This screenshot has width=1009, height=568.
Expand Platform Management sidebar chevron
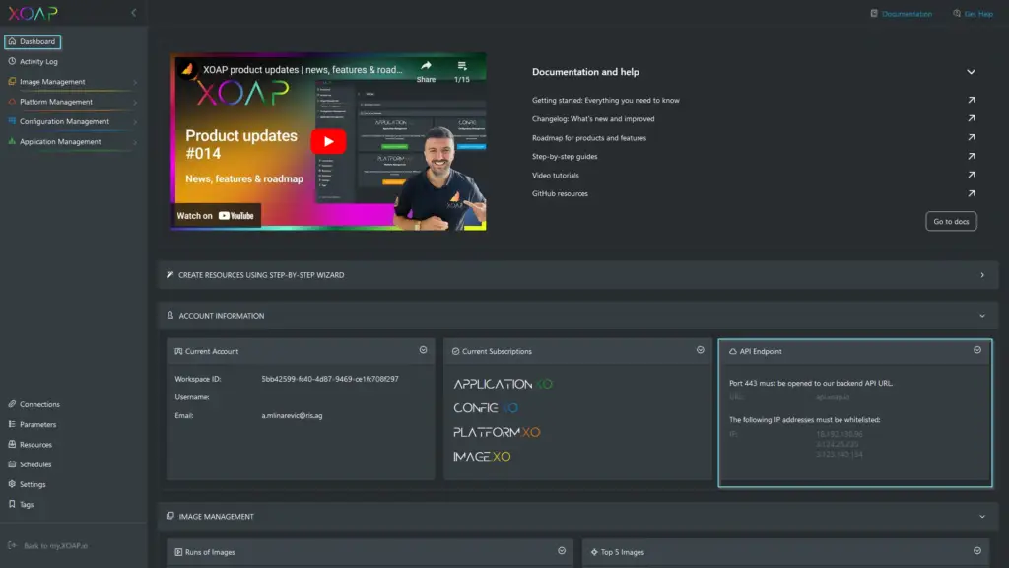click(134, 102)
